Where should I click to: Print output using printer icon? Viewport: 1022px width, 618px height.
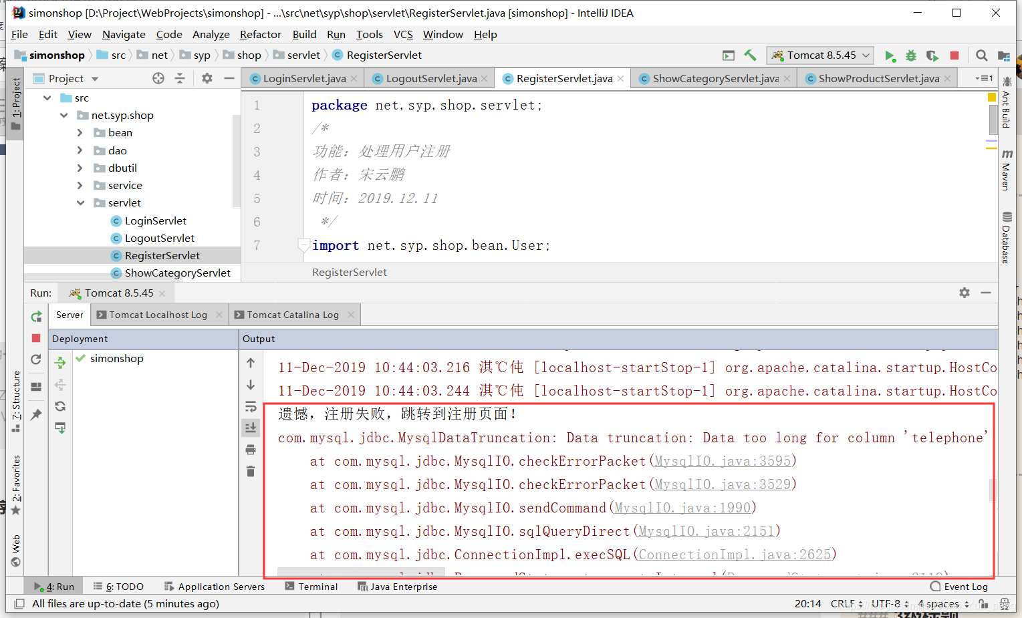click(251, 450)
